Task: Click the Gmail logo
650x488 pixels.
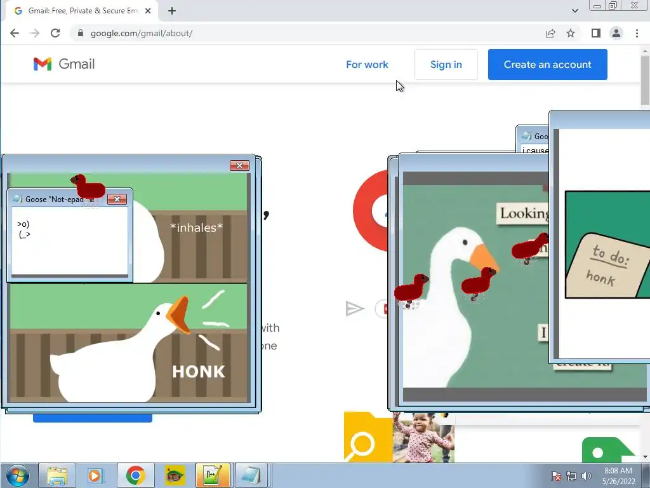Action: pos(64,64)
